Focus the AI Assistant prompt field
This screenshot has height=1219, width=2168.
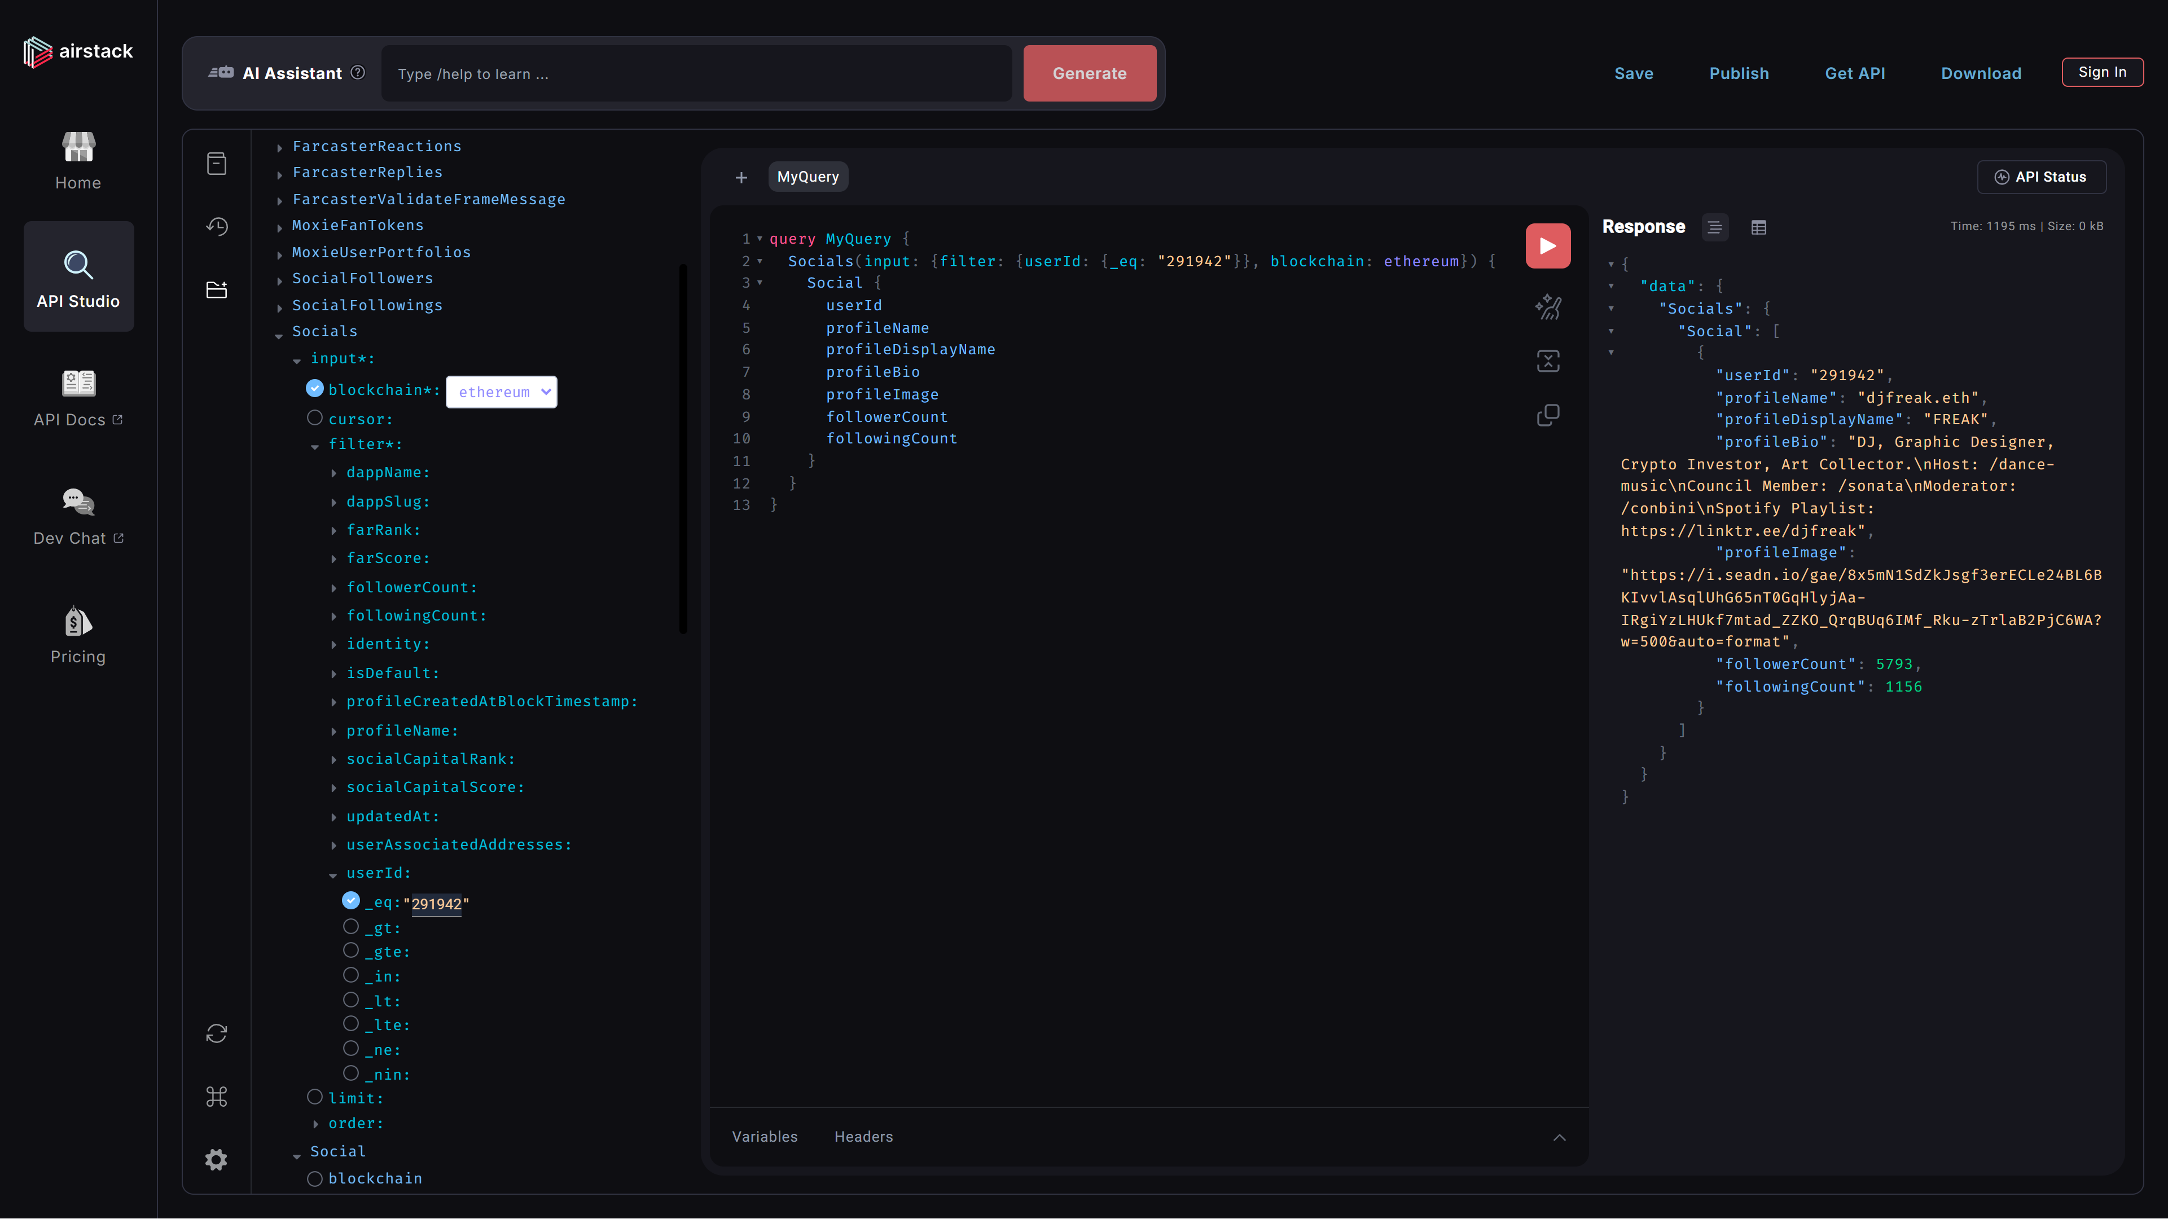696,73
